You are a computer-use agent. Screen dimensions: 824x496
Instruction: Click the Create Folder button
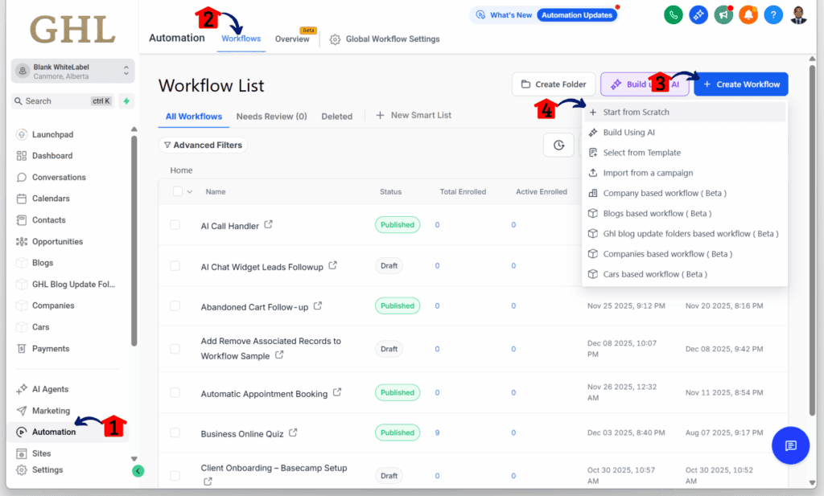pyautogui.click(x=554, y=84)
